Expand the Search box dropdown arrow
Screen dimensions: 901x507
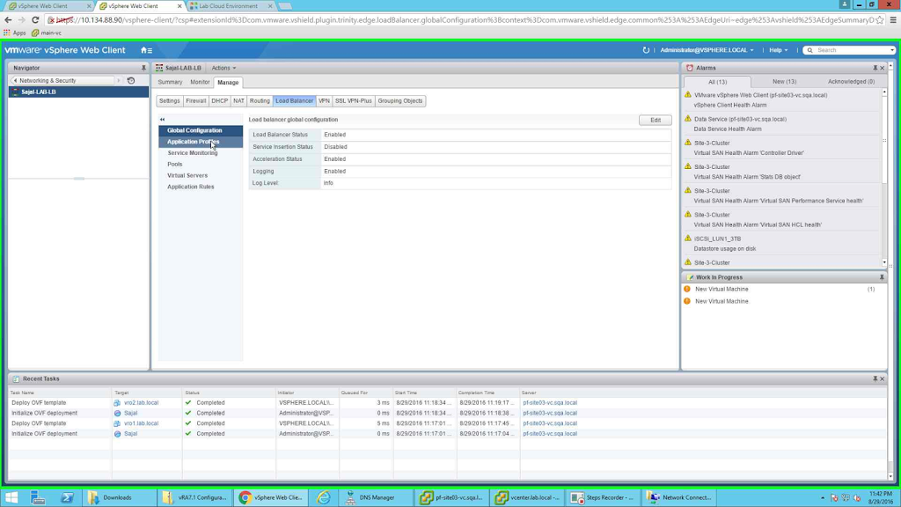892,50
